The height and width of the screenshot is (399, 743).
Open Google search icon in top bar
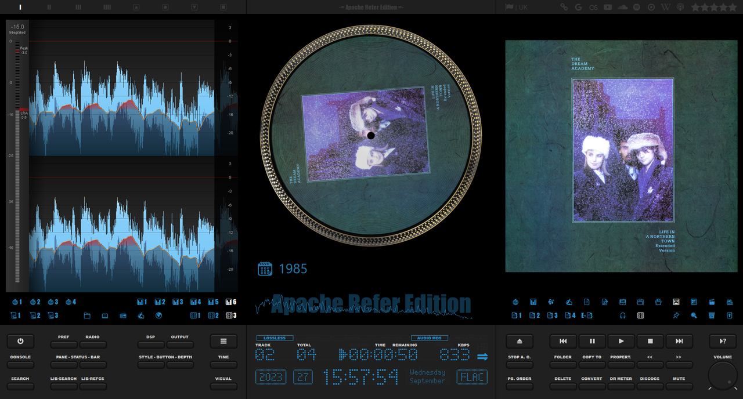578,7
